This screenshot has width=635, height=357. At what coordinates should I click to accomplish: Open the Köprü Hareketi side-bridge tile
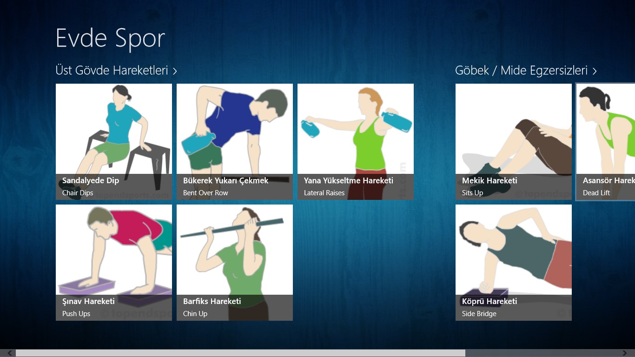pyautogui.click(x=514, y=263)
